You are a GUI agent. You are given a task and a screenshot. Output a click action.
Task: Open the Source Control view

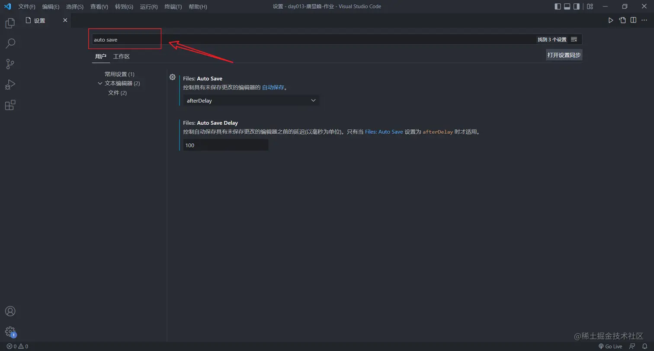[x=10, y=64]
